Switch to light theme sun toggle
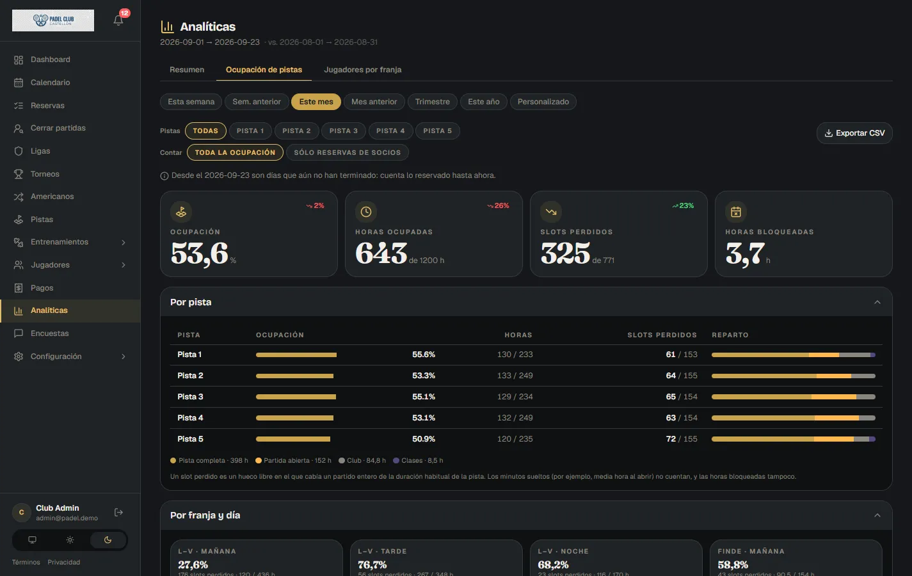 coord(70,540)
